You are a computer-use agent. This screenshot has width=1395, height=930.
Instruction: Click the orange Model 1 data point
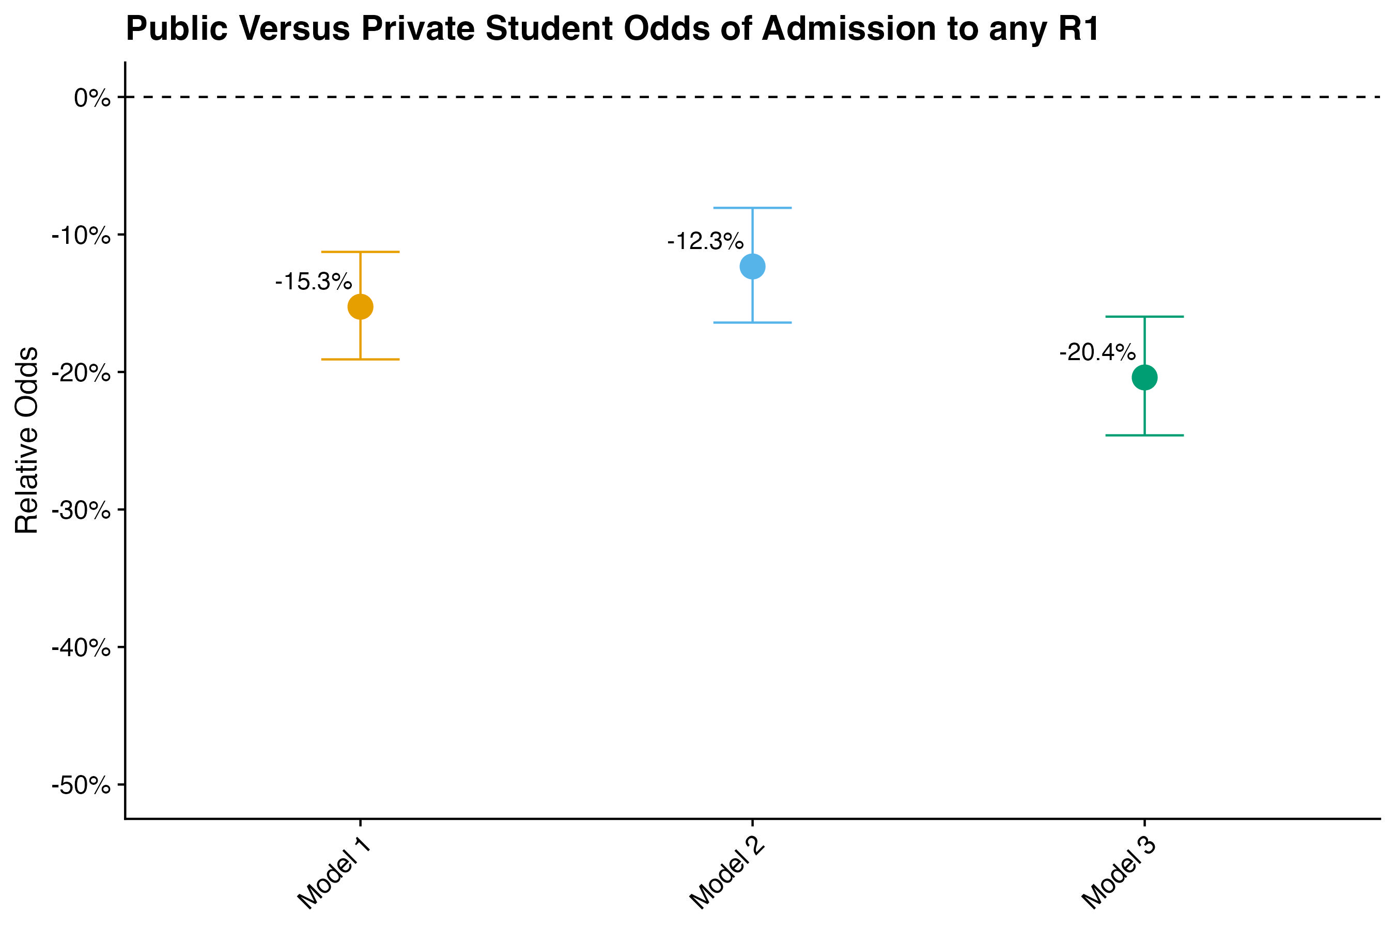click(x=360, y=306)
